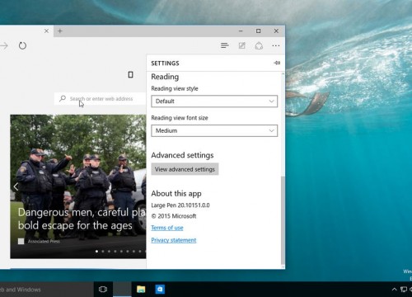The image size is (412, 297).
Task: Click the active Edge taskbar button
Action: click(122, 290)
